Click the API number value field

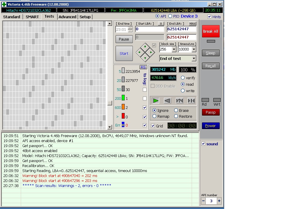click(211, 201)
